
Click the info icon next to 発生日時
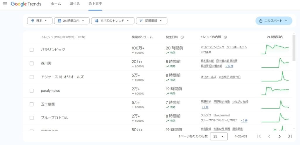(x=182, y=37)
